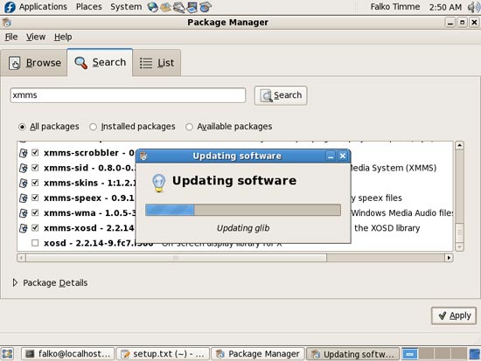Click the Falko Timme user name
Viewport: 481px width, 361px height.
click(394, 7)
